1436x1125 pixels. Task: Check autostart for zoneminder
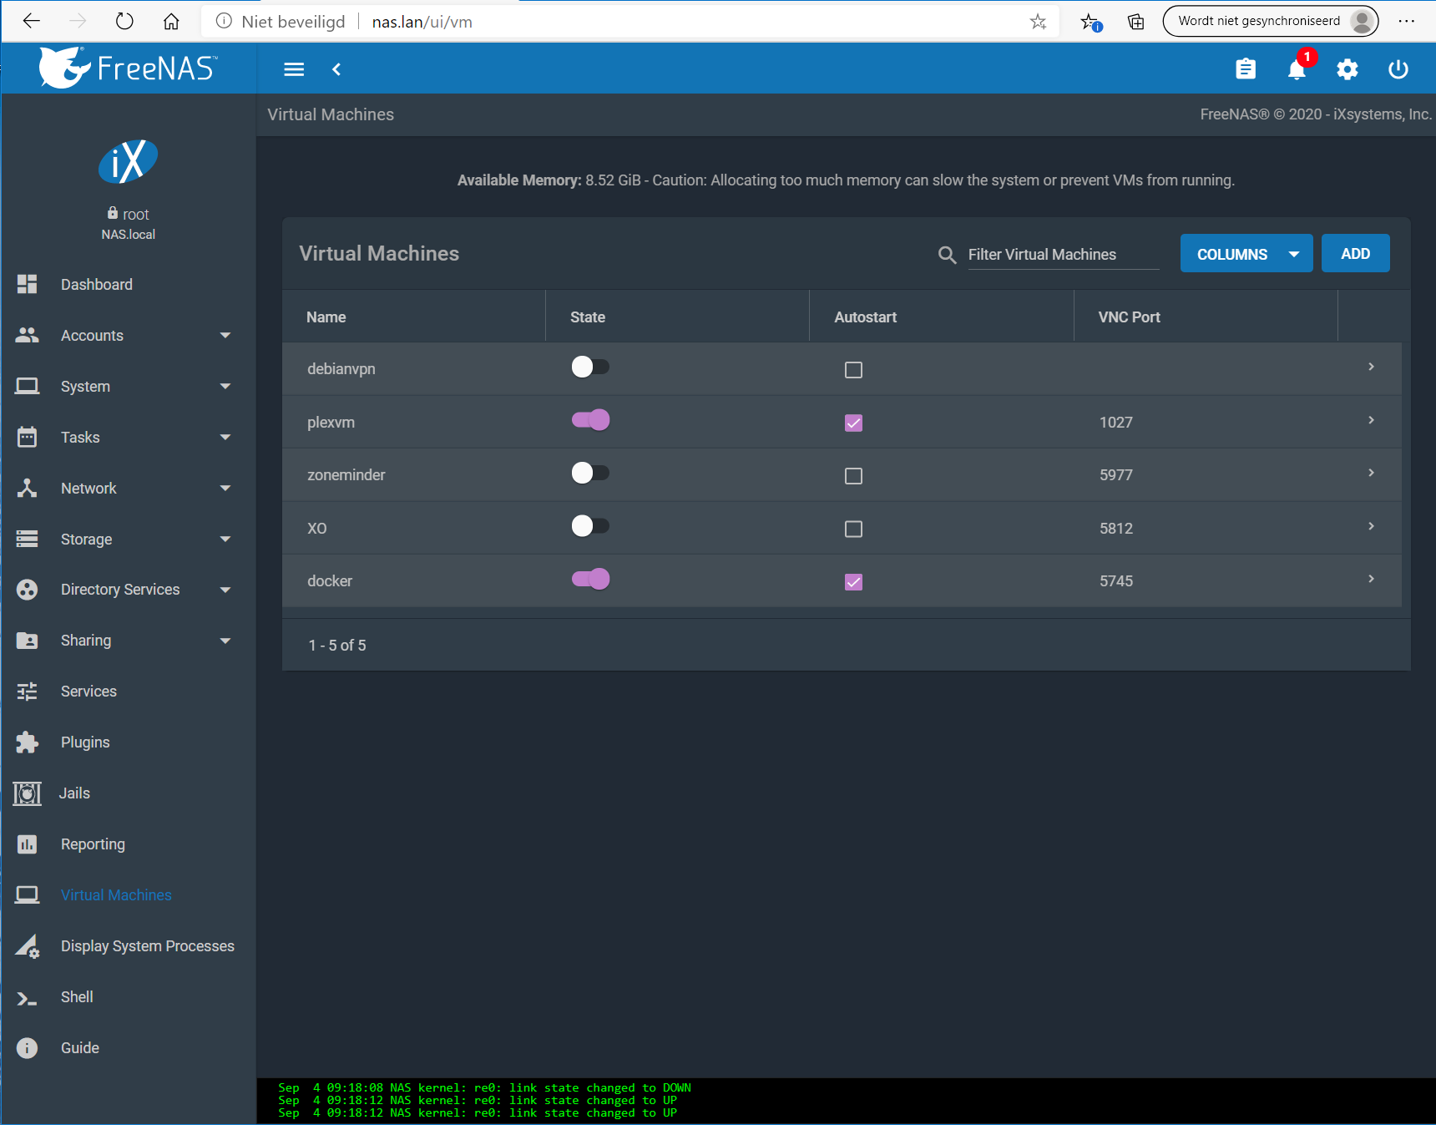coord(853,476)
